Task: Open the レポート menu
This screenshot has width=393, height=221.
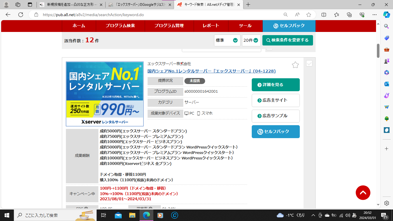Action: coord(211,26)
